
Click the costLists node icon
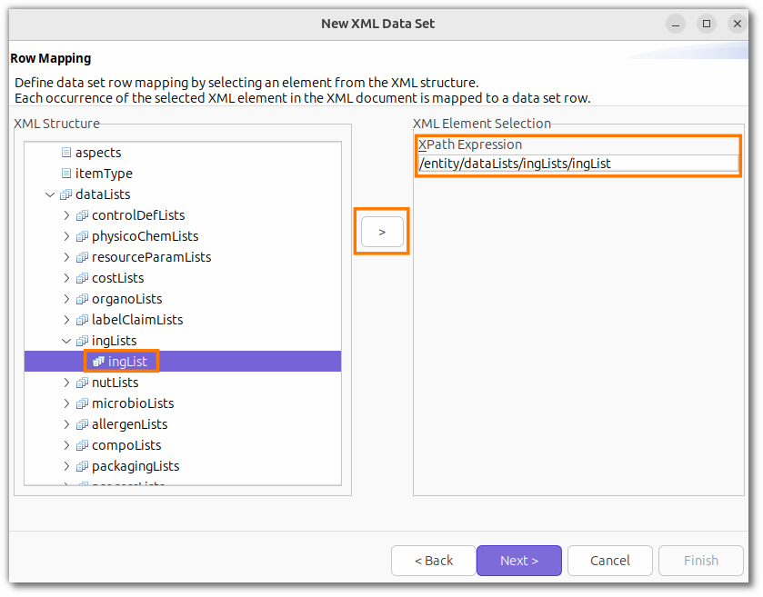click(82, 278)
